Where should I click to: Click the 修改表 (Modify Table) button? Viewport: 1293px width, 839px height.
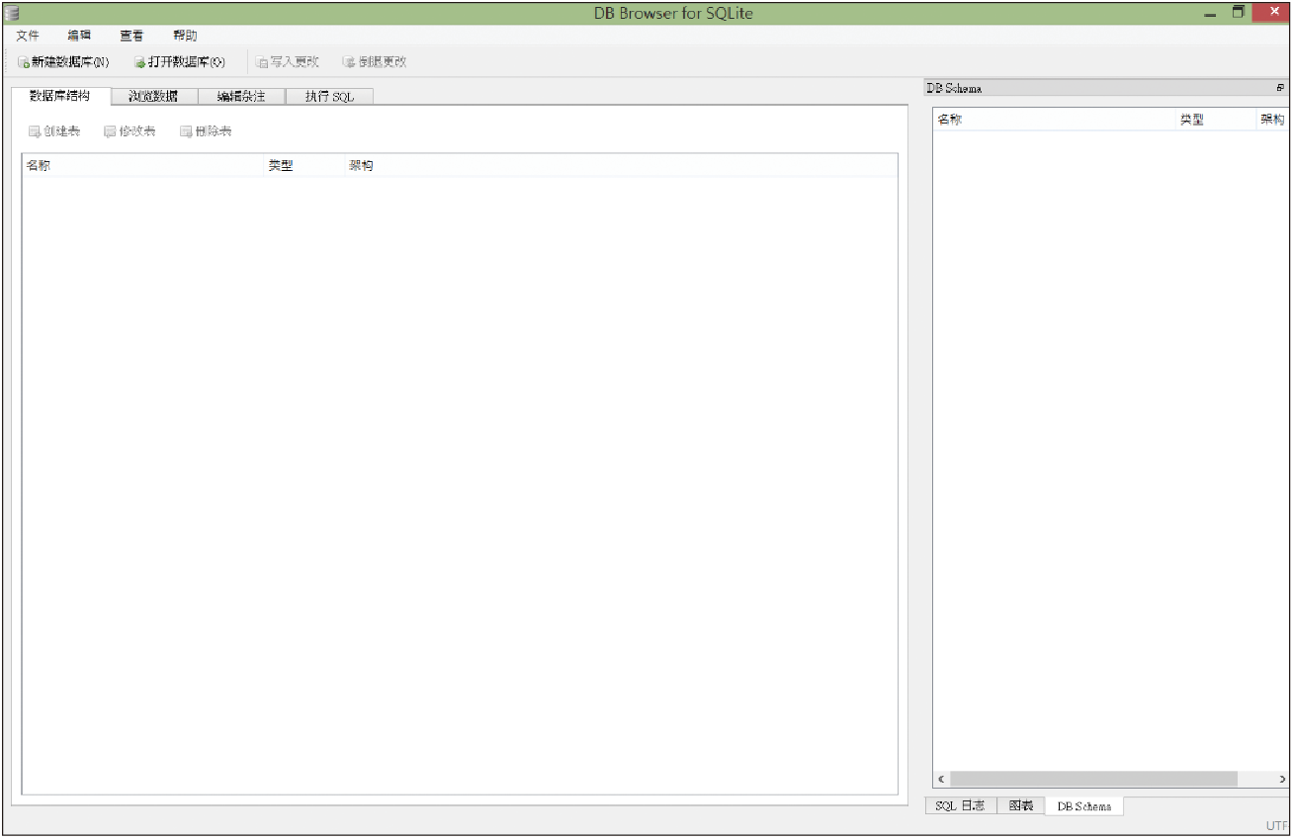(x=129, y=131)
